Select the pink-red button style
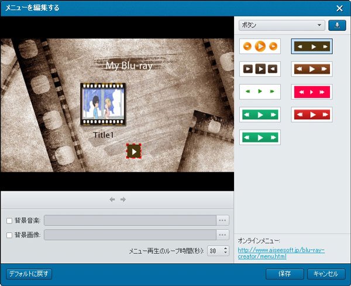Image resolution: width=351 pixels, height=286 pixels. [311, 92]
